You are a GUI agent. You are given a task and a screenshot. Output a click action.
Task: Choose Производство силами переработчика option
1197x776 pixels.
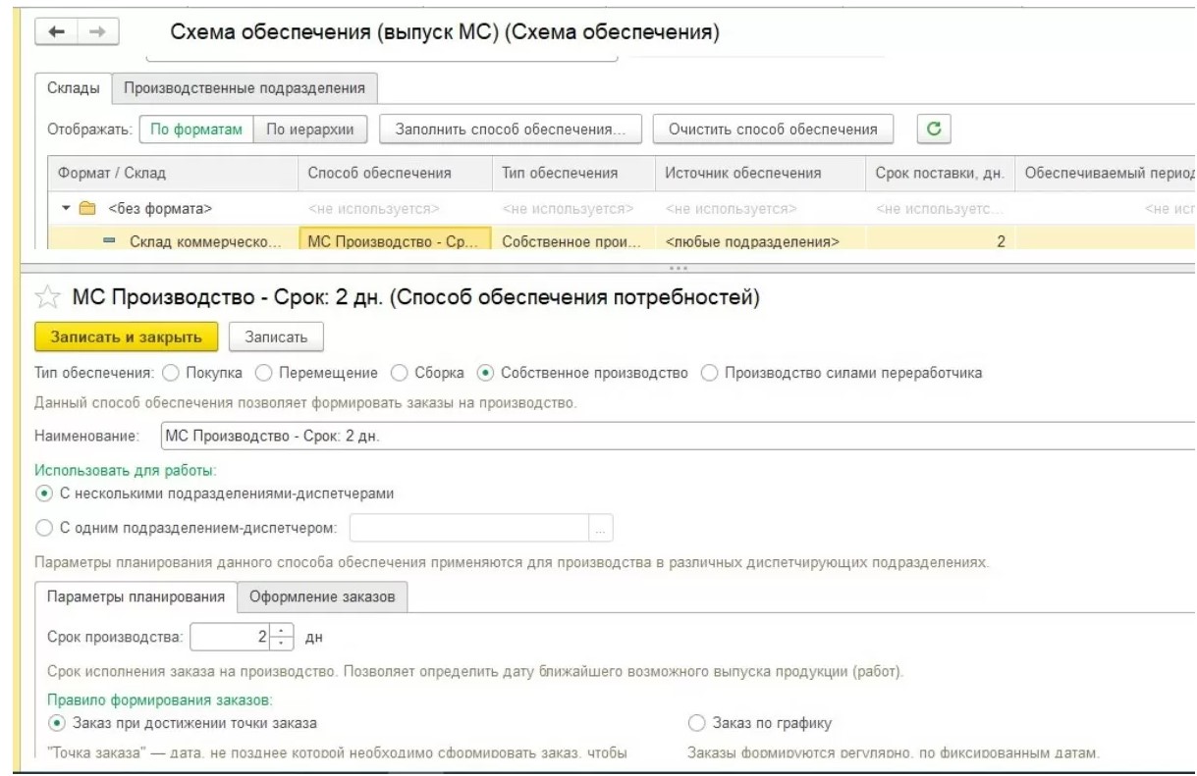709,373
